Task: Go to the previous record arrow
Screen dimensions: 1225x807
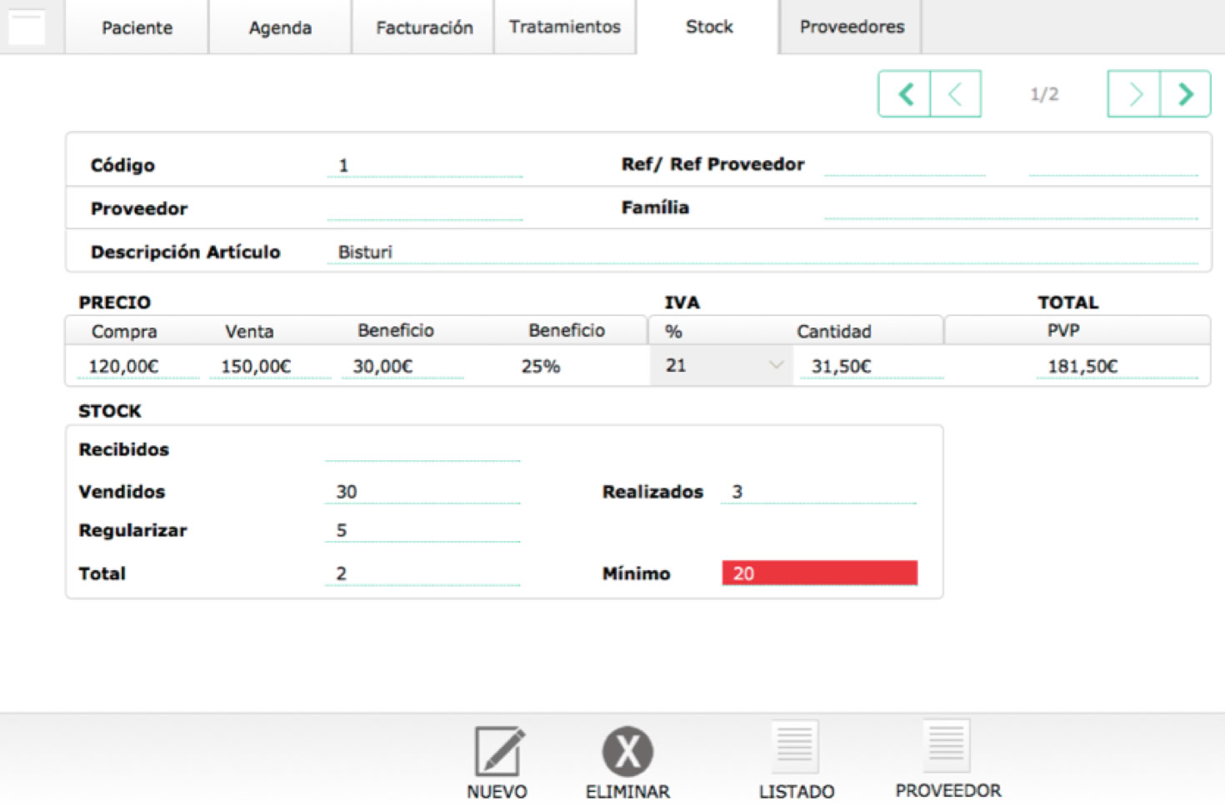Action: (x=956, y=94)
